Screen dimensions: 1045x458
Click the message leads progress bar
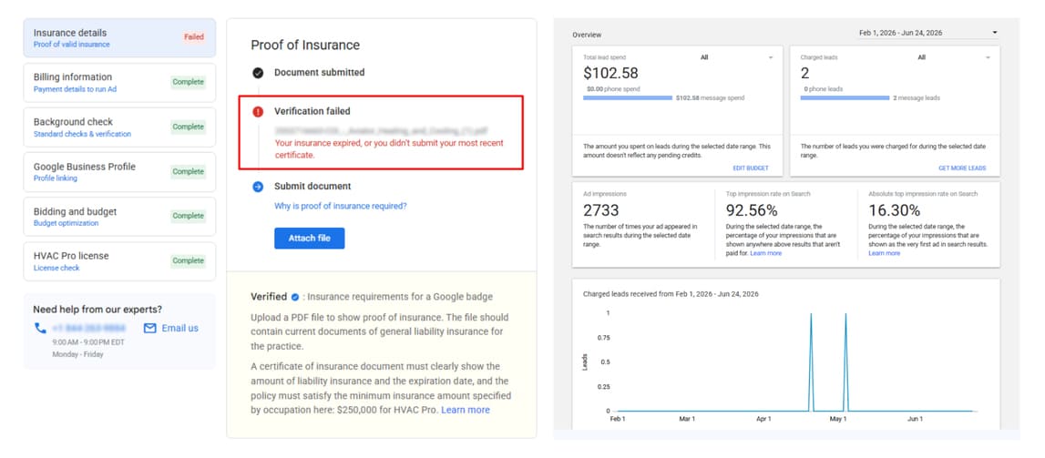coord(845,97)
